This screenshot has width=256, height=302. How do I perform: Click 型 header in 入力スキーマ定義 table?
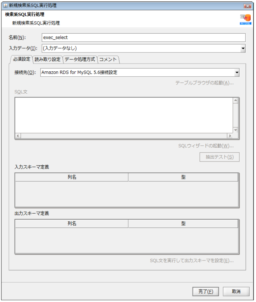pos(183,177)
